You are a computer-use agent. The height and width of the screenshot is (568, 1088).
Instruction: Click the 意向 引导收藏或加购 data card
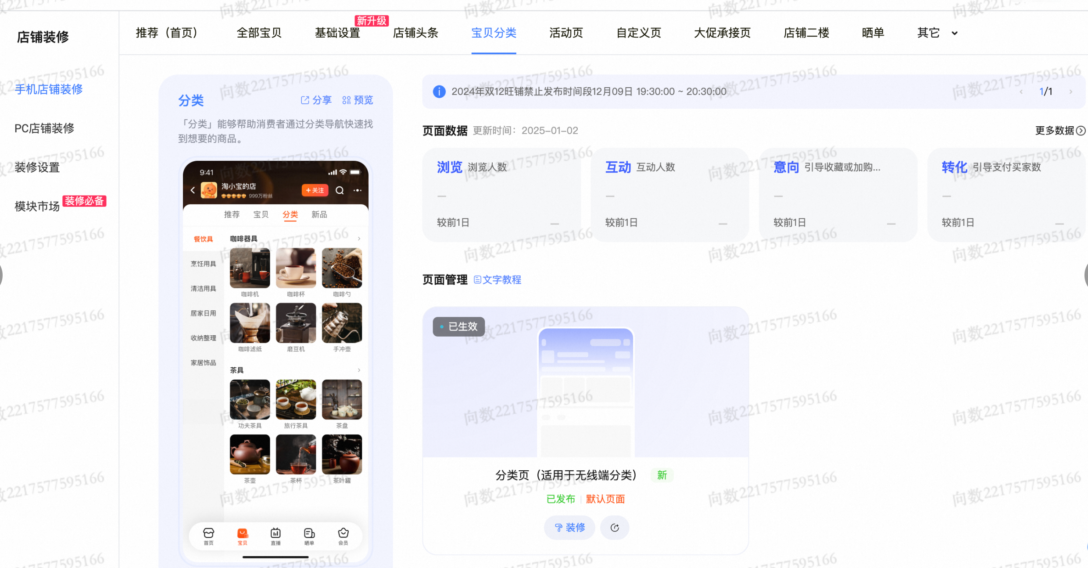coord(838,195)
